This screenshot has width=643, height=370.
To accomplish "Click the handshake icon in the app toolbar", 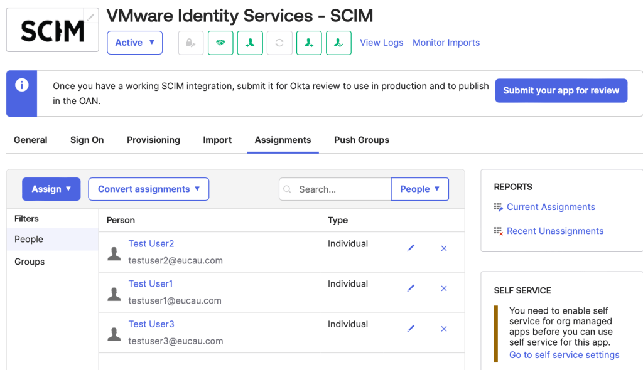I will click(220, 43).
